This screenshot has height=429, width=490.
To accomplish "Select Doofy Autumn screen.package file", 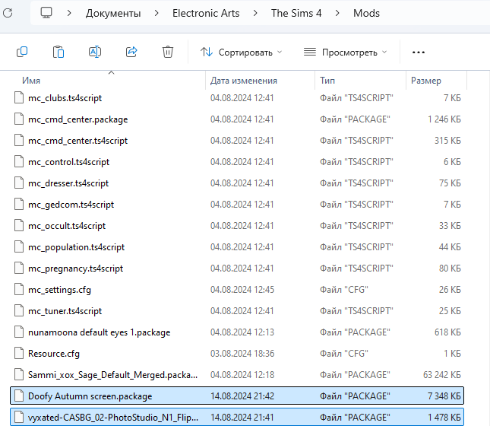I will pyautogui.click(x=90, y=396).
